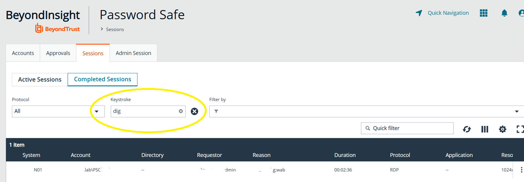Switch to the Accounts tab
Image resolution: width=524 pixels, height=182 pixels.
[23, 53]
